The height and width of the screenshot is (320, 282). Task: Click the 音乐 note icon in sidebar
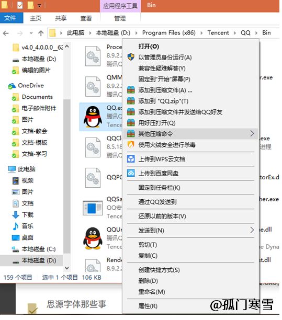coord(16,226)
